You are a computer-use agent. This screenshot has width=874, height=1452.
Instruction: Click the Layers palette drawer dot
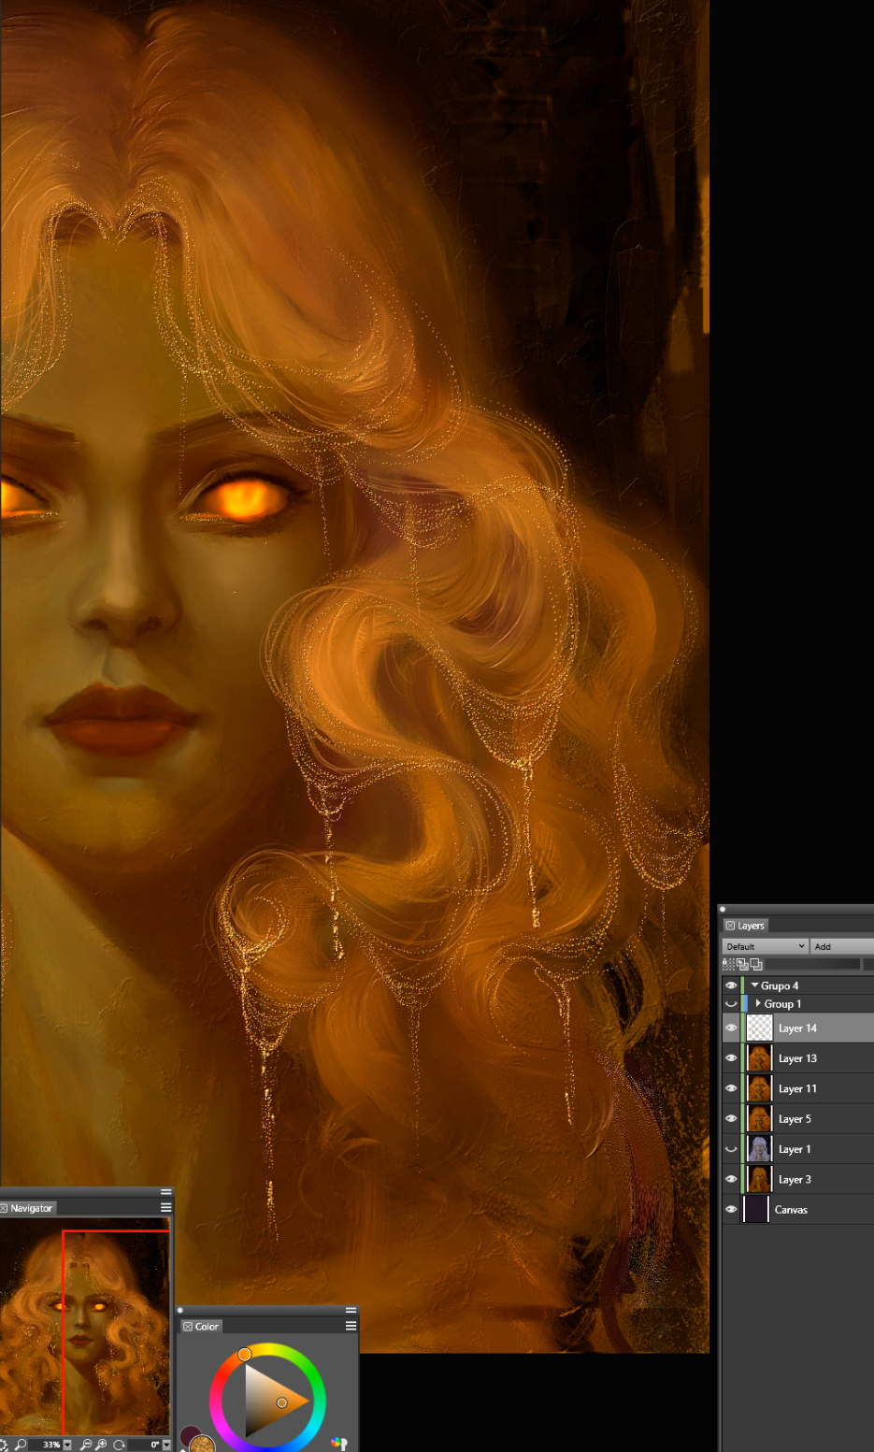point(723,909)
